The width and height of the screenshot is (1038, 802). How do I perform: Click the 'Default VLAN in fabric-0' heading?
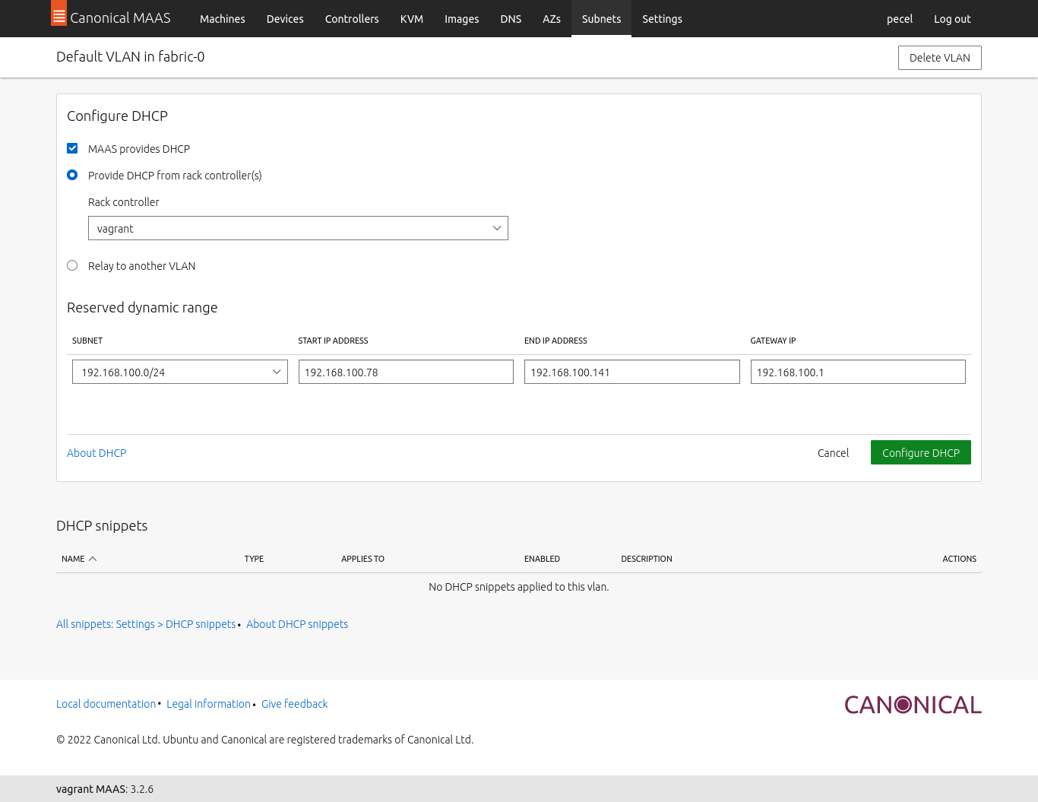pos(130,57)
